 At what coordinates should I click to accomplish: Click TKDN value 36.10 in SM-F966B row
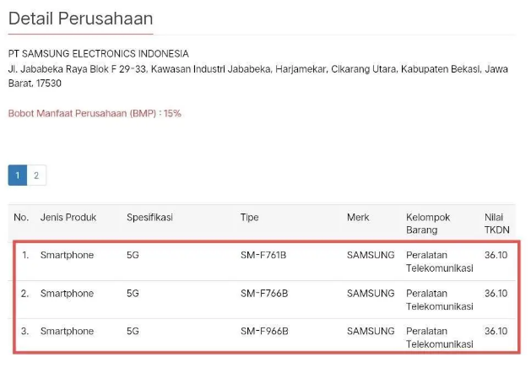coord(496,332)
